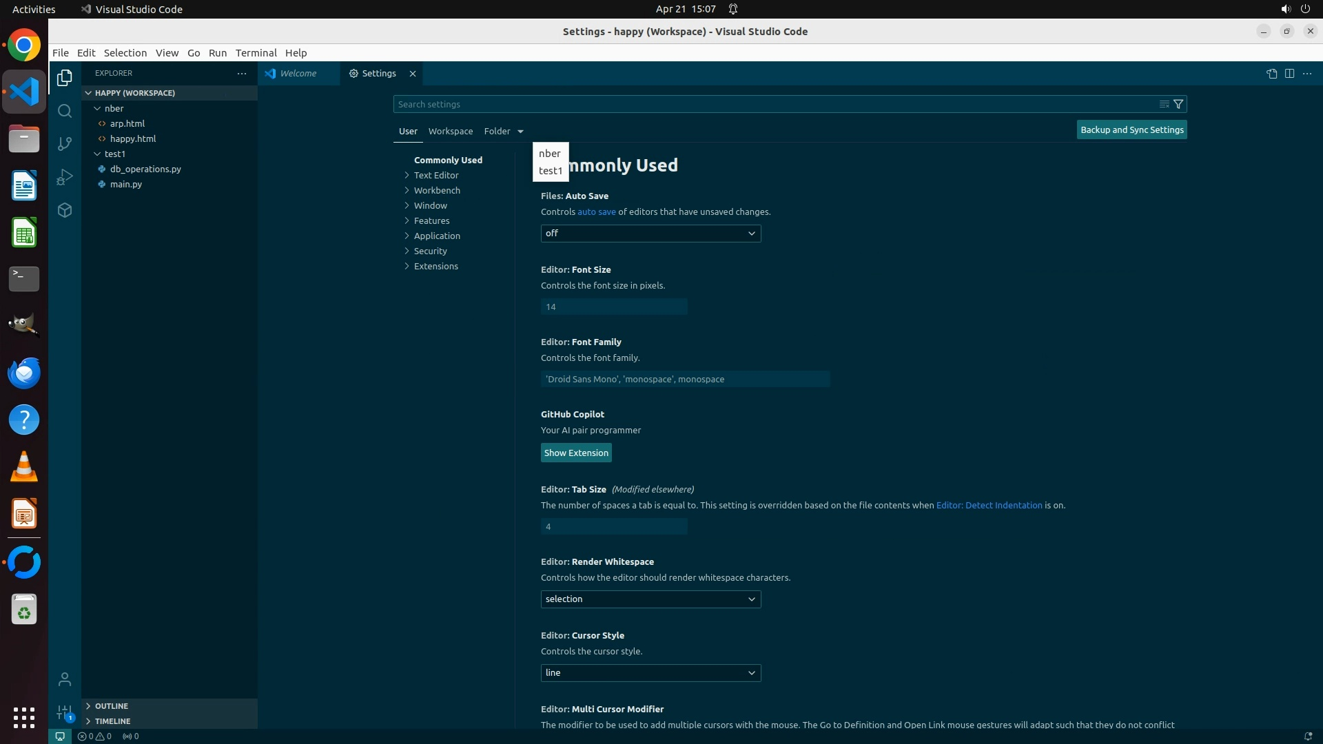Image resolution: width=1323 pixels, height=744 pixels.
Task: Click Open Settings (JSON) icon in editor toolbar
Action: pos(1271,74)
